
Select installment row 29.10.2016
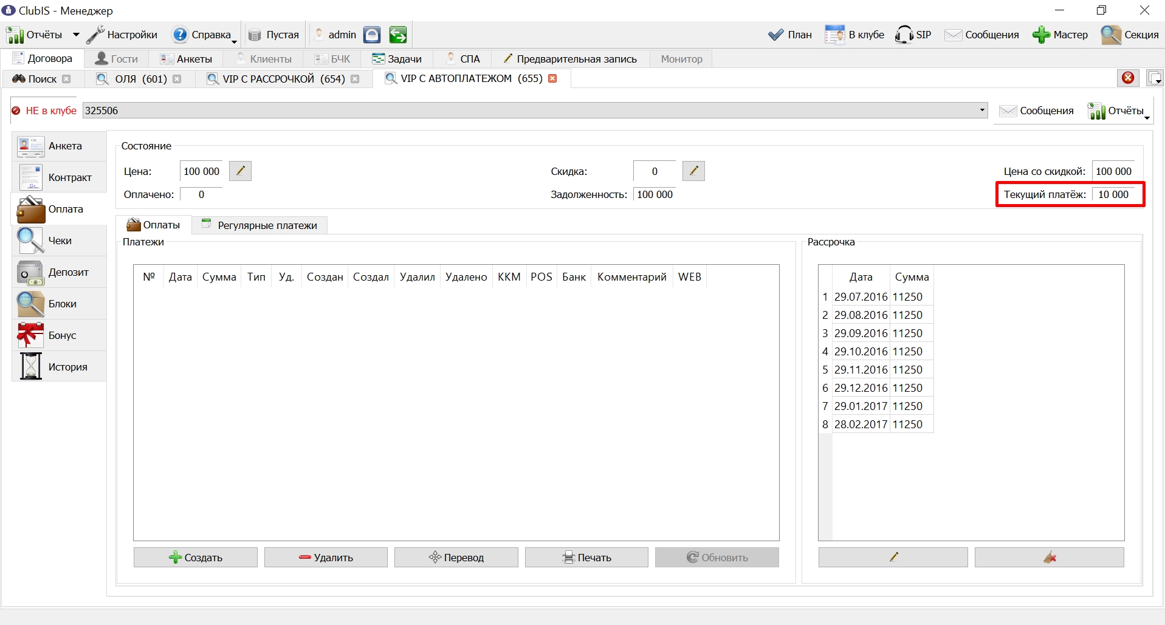click(x=876, y=351)
